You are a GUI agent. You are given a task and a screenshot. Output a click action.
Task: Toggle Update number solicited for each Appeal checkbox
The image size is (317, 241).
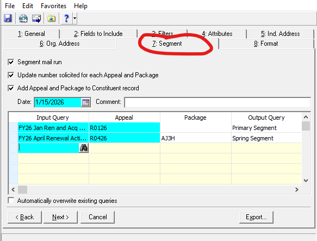click(11, 75)
